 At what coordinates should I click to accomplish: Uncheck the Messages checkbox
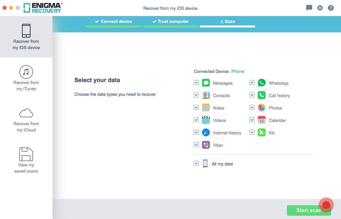(x=196, y=83)
